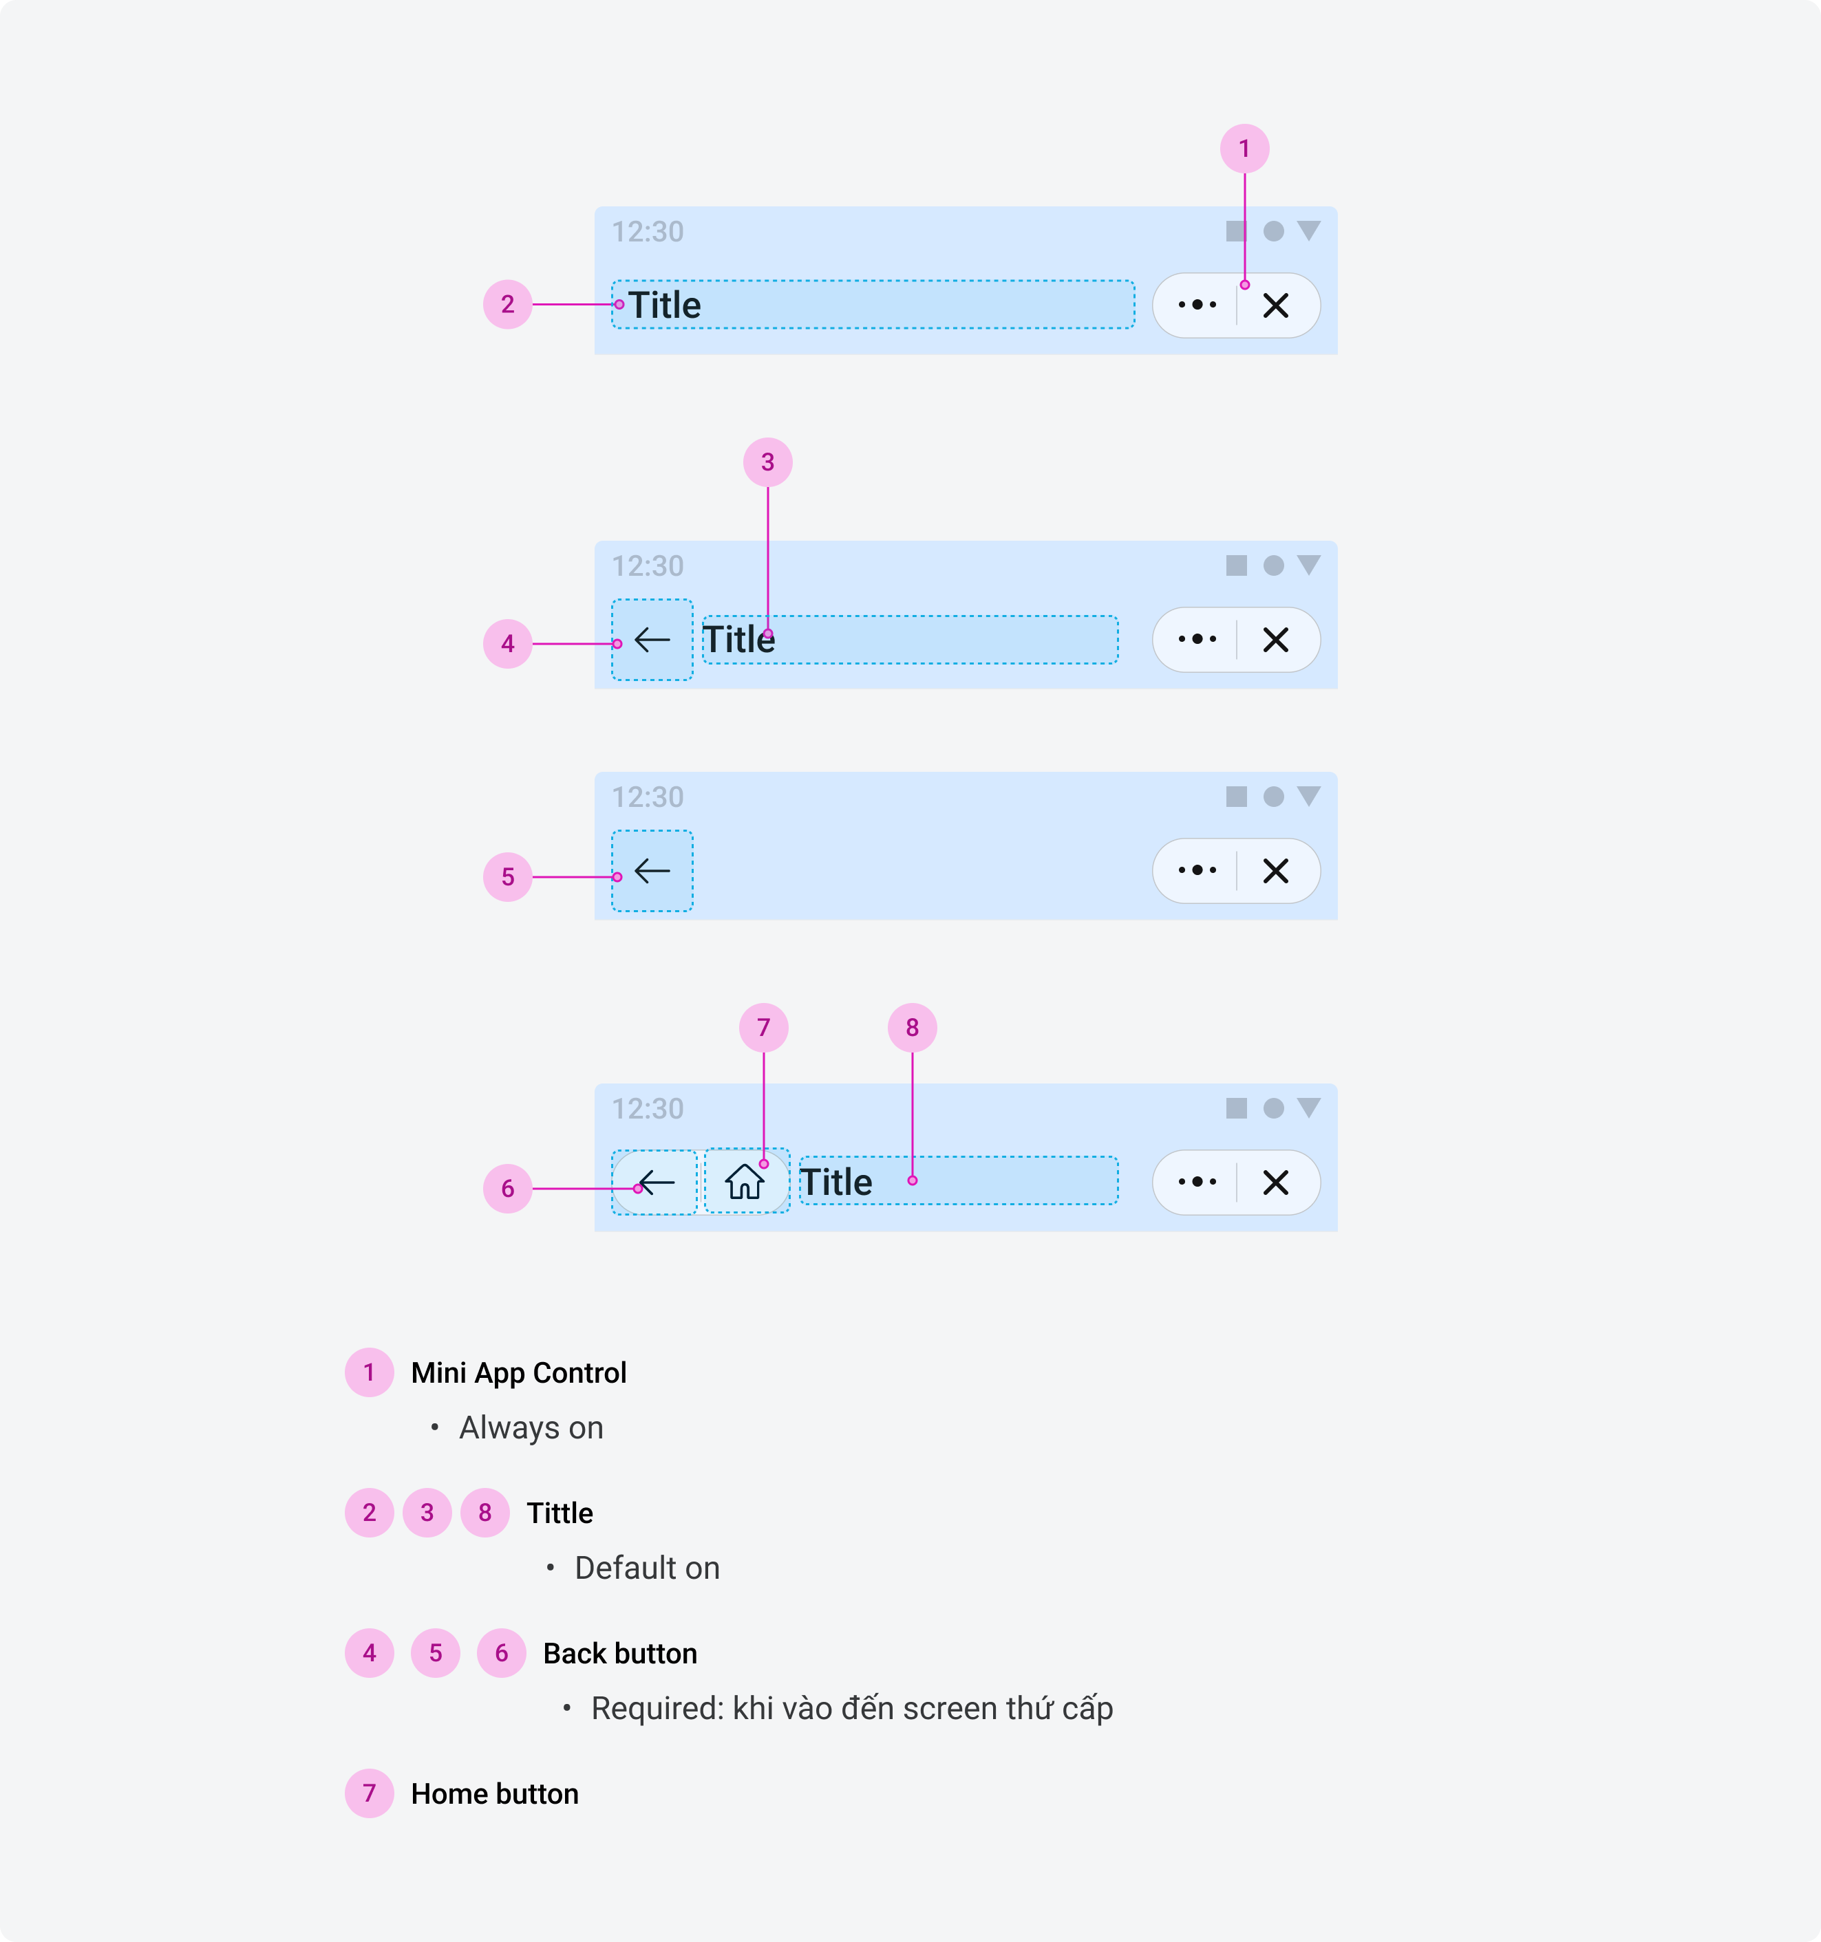Viewport: 1821px width, 1942px height.
Task: Select annotation badge 7 above the home icon
Action: 763,1028
